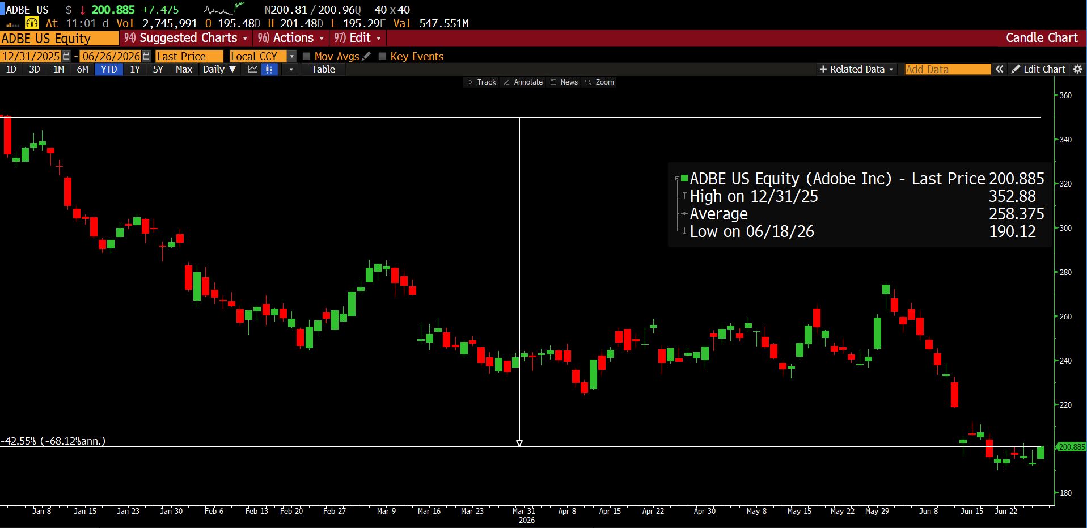Open the Actions menu
This screenshot has height=528, width=1087.
[x=290, y=38]
